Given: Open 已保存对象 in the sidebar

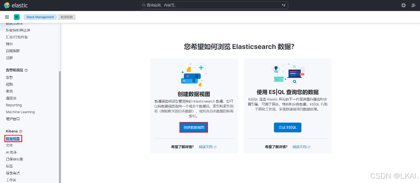Looking at the screenshot, I should [15, 159].
